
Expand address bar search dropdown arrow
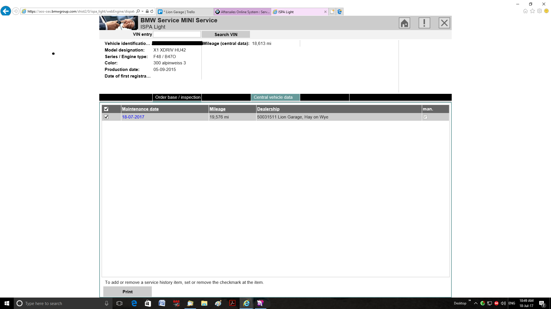[142, 11]
